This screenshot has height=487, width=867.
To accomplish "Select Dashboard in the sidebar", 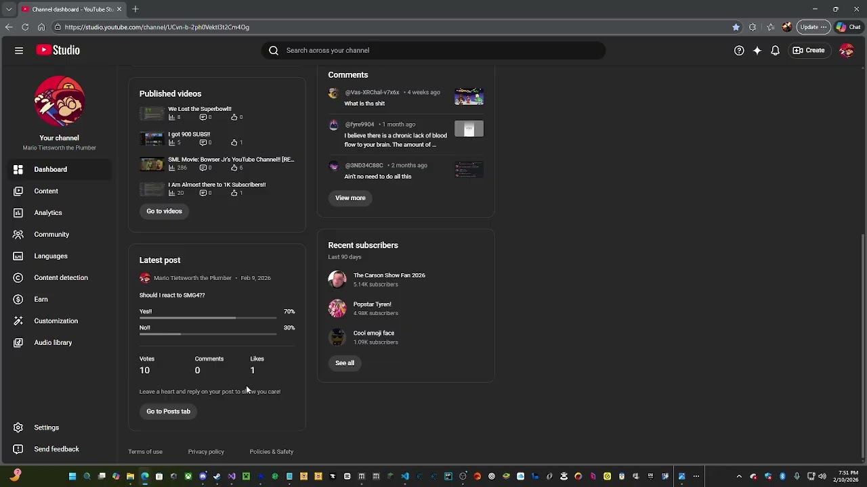I will 59,169.
